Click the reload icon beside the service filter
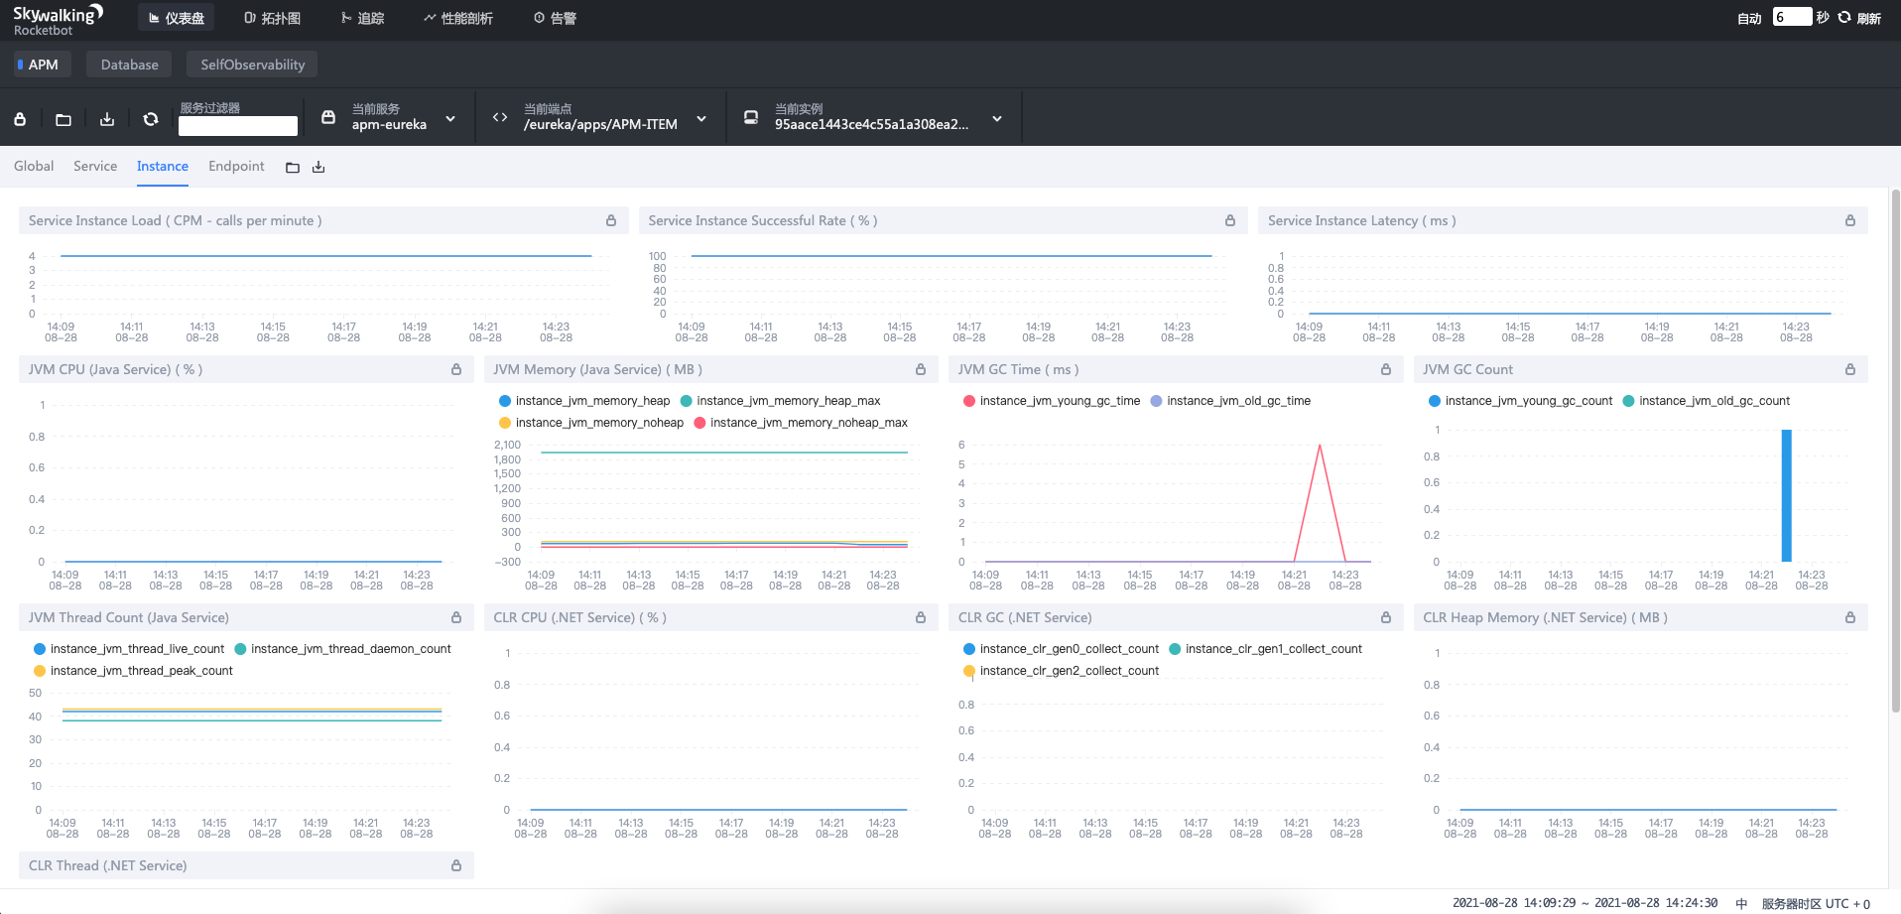Screen dimensions: 1901x914 (151, 119)
